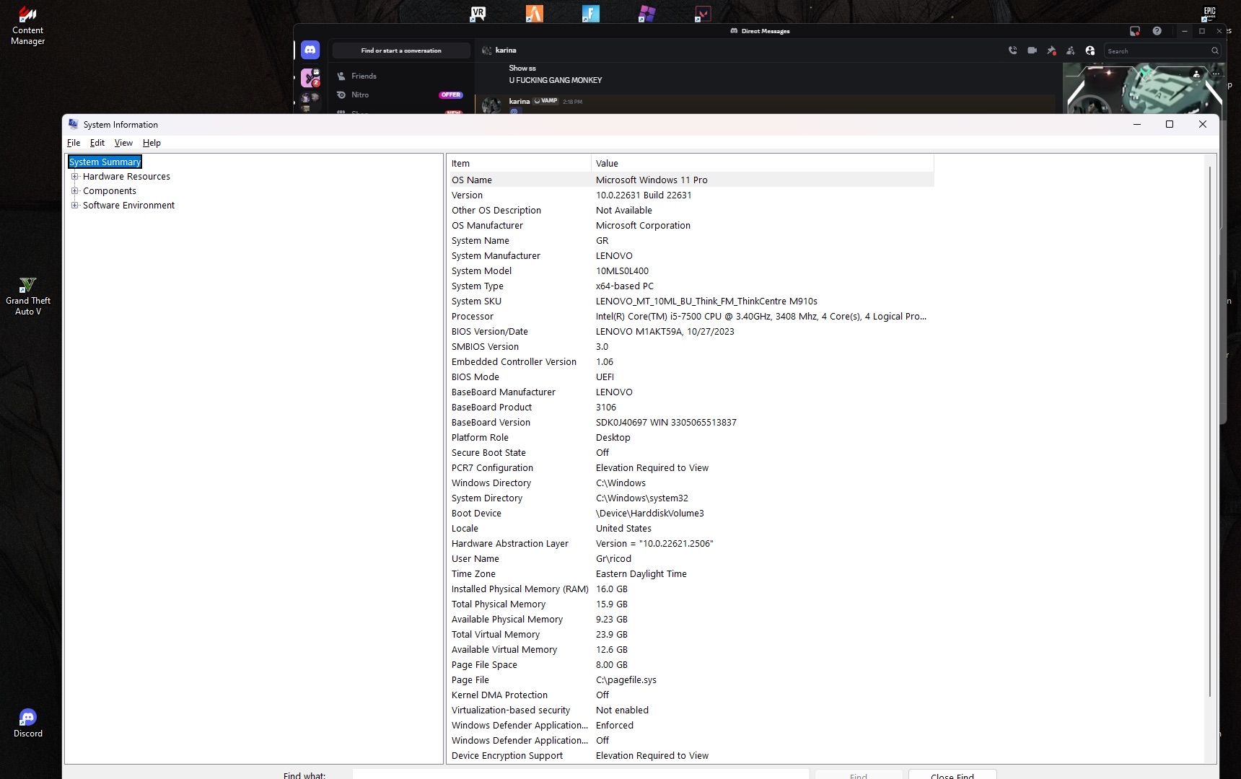The width and height of the screenshot is (1241, 779).
Task: Open the View menu in System Information
Action: (123, 143)
